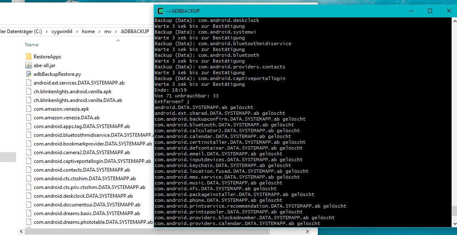
Task: Click icon of com.amazon.venezia.DATA.ab file
Action: [29, 118]
